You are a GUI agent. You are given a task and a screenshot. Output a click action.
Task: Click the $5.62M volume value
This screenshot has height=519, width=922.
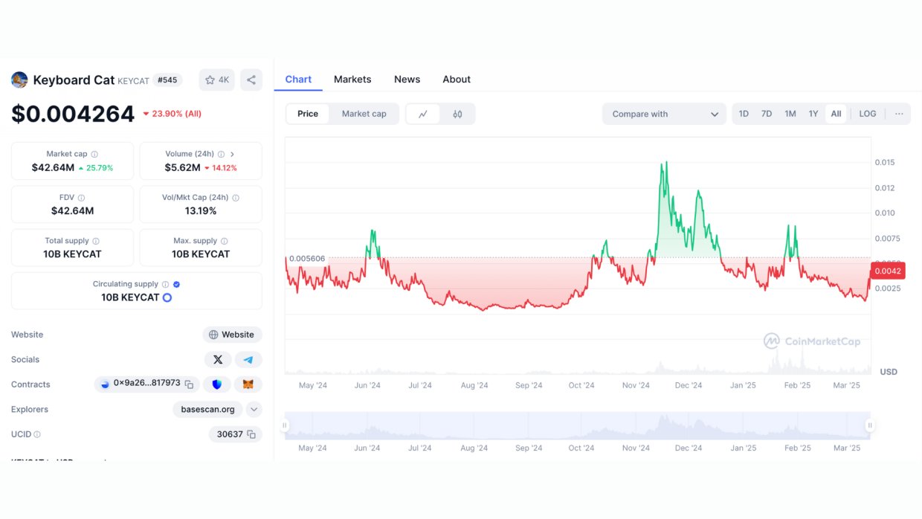click(183, 168)
